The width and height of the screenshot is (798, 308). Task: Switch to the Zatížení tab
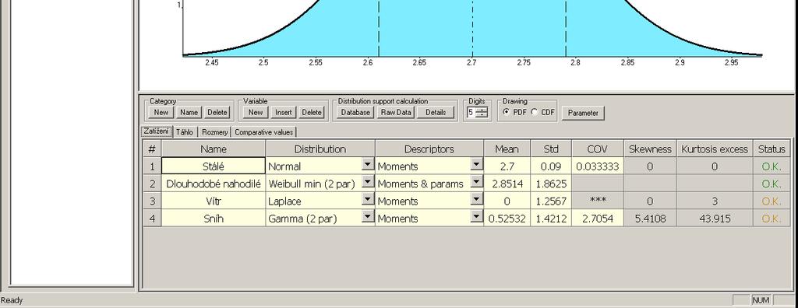coord(156,131)
